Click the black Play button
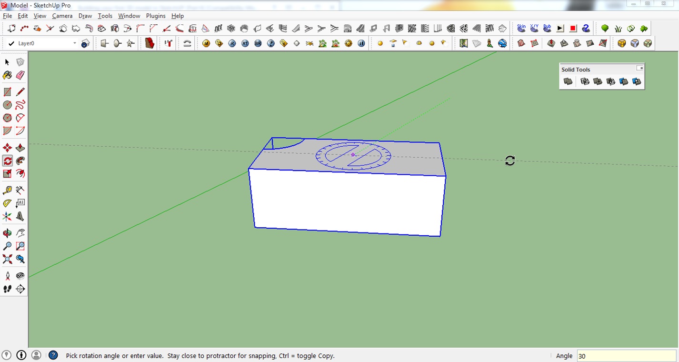Screen dimensions: 679x362 pos(559,28)
